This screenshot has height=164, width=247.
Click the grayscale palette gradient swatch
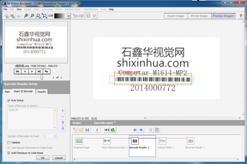[x=60, y=16]
